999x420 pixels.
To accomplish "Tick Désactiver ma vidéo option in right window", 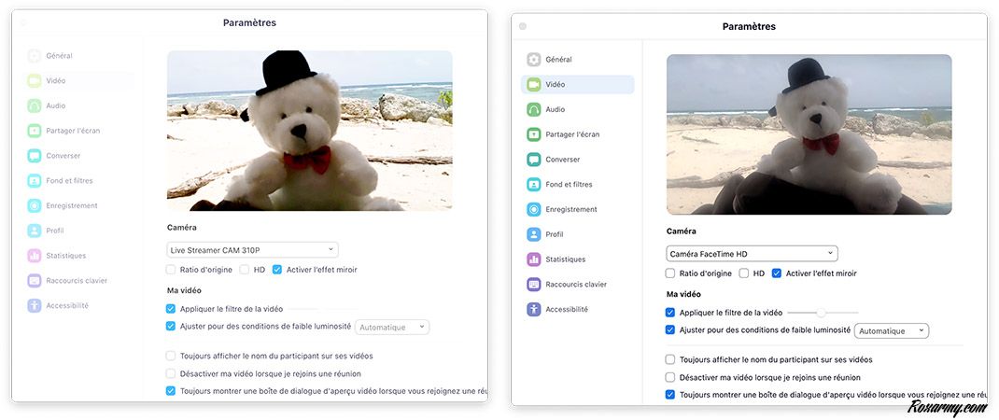I will (x=670, y=377).
